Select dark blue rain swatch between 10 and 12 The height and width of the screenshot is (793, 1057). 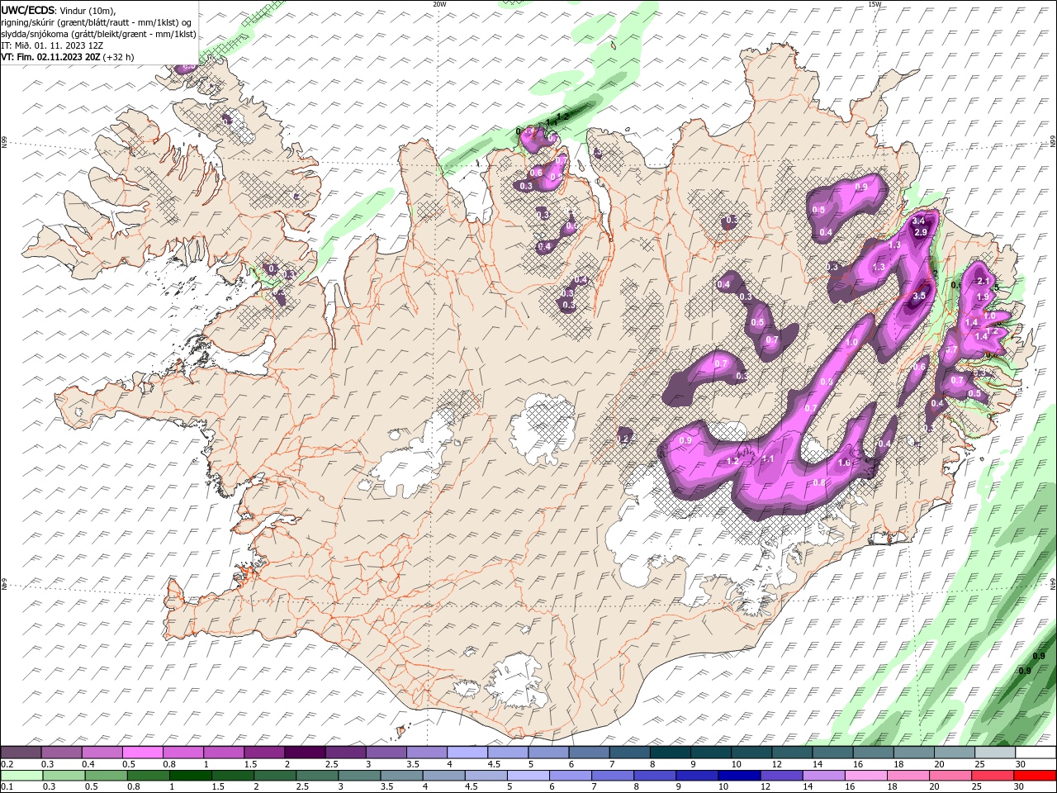tap(738, 775)
